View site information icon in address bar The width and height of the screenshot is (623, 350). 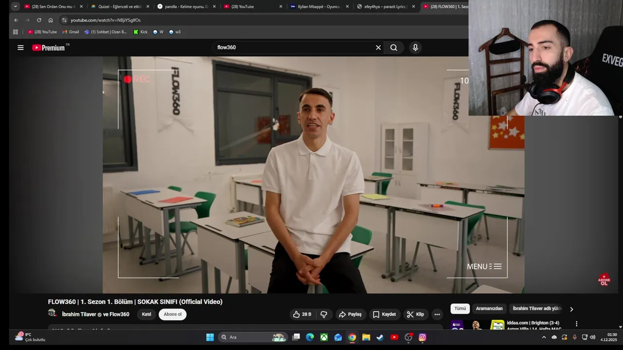64,20
